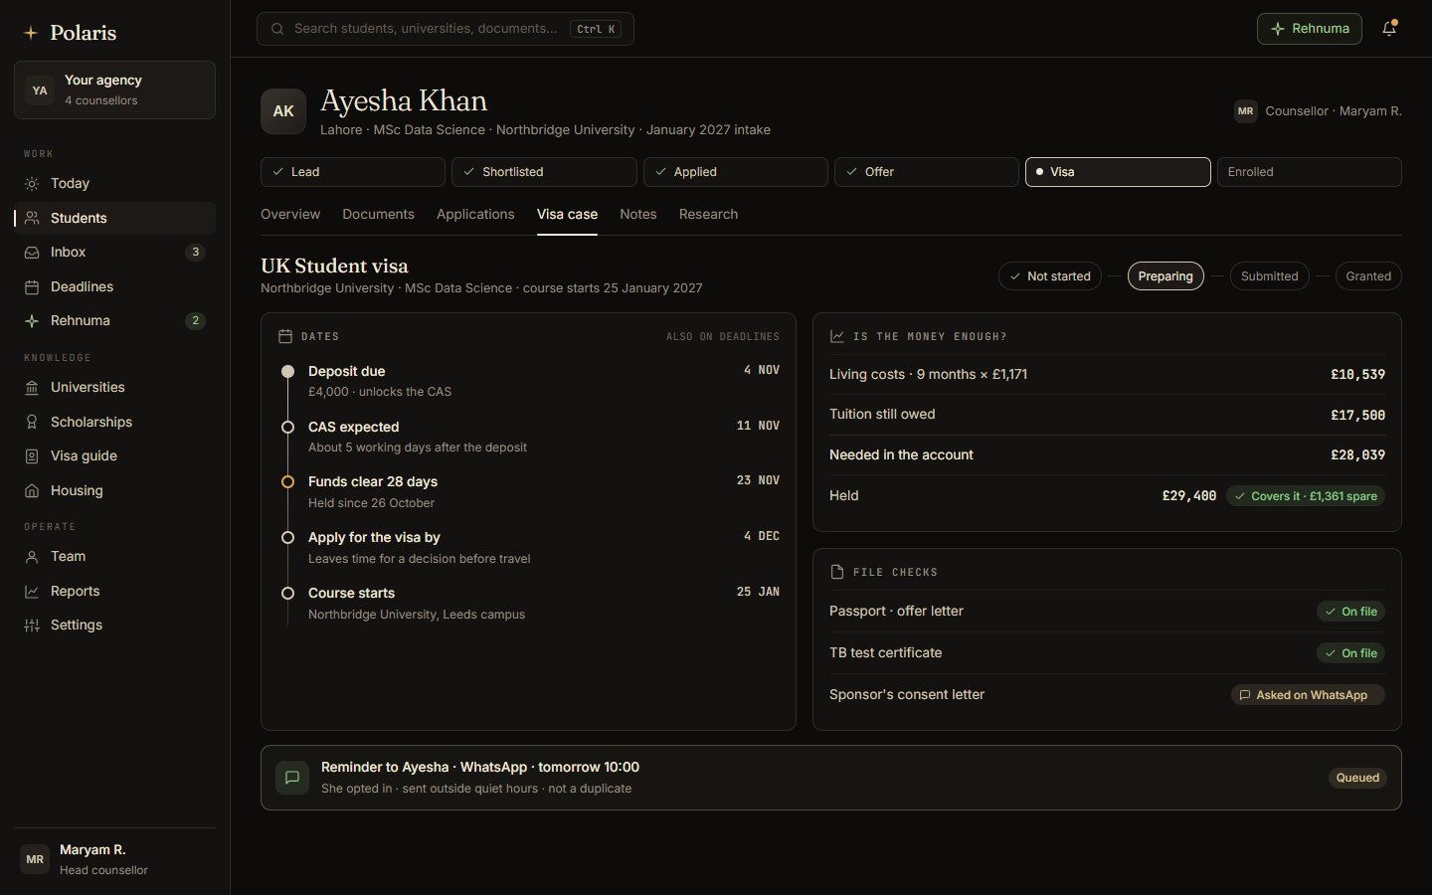Select the Lead pipeline stage
The height and width of the screenshot is (895, 1432).
point(353,172)
